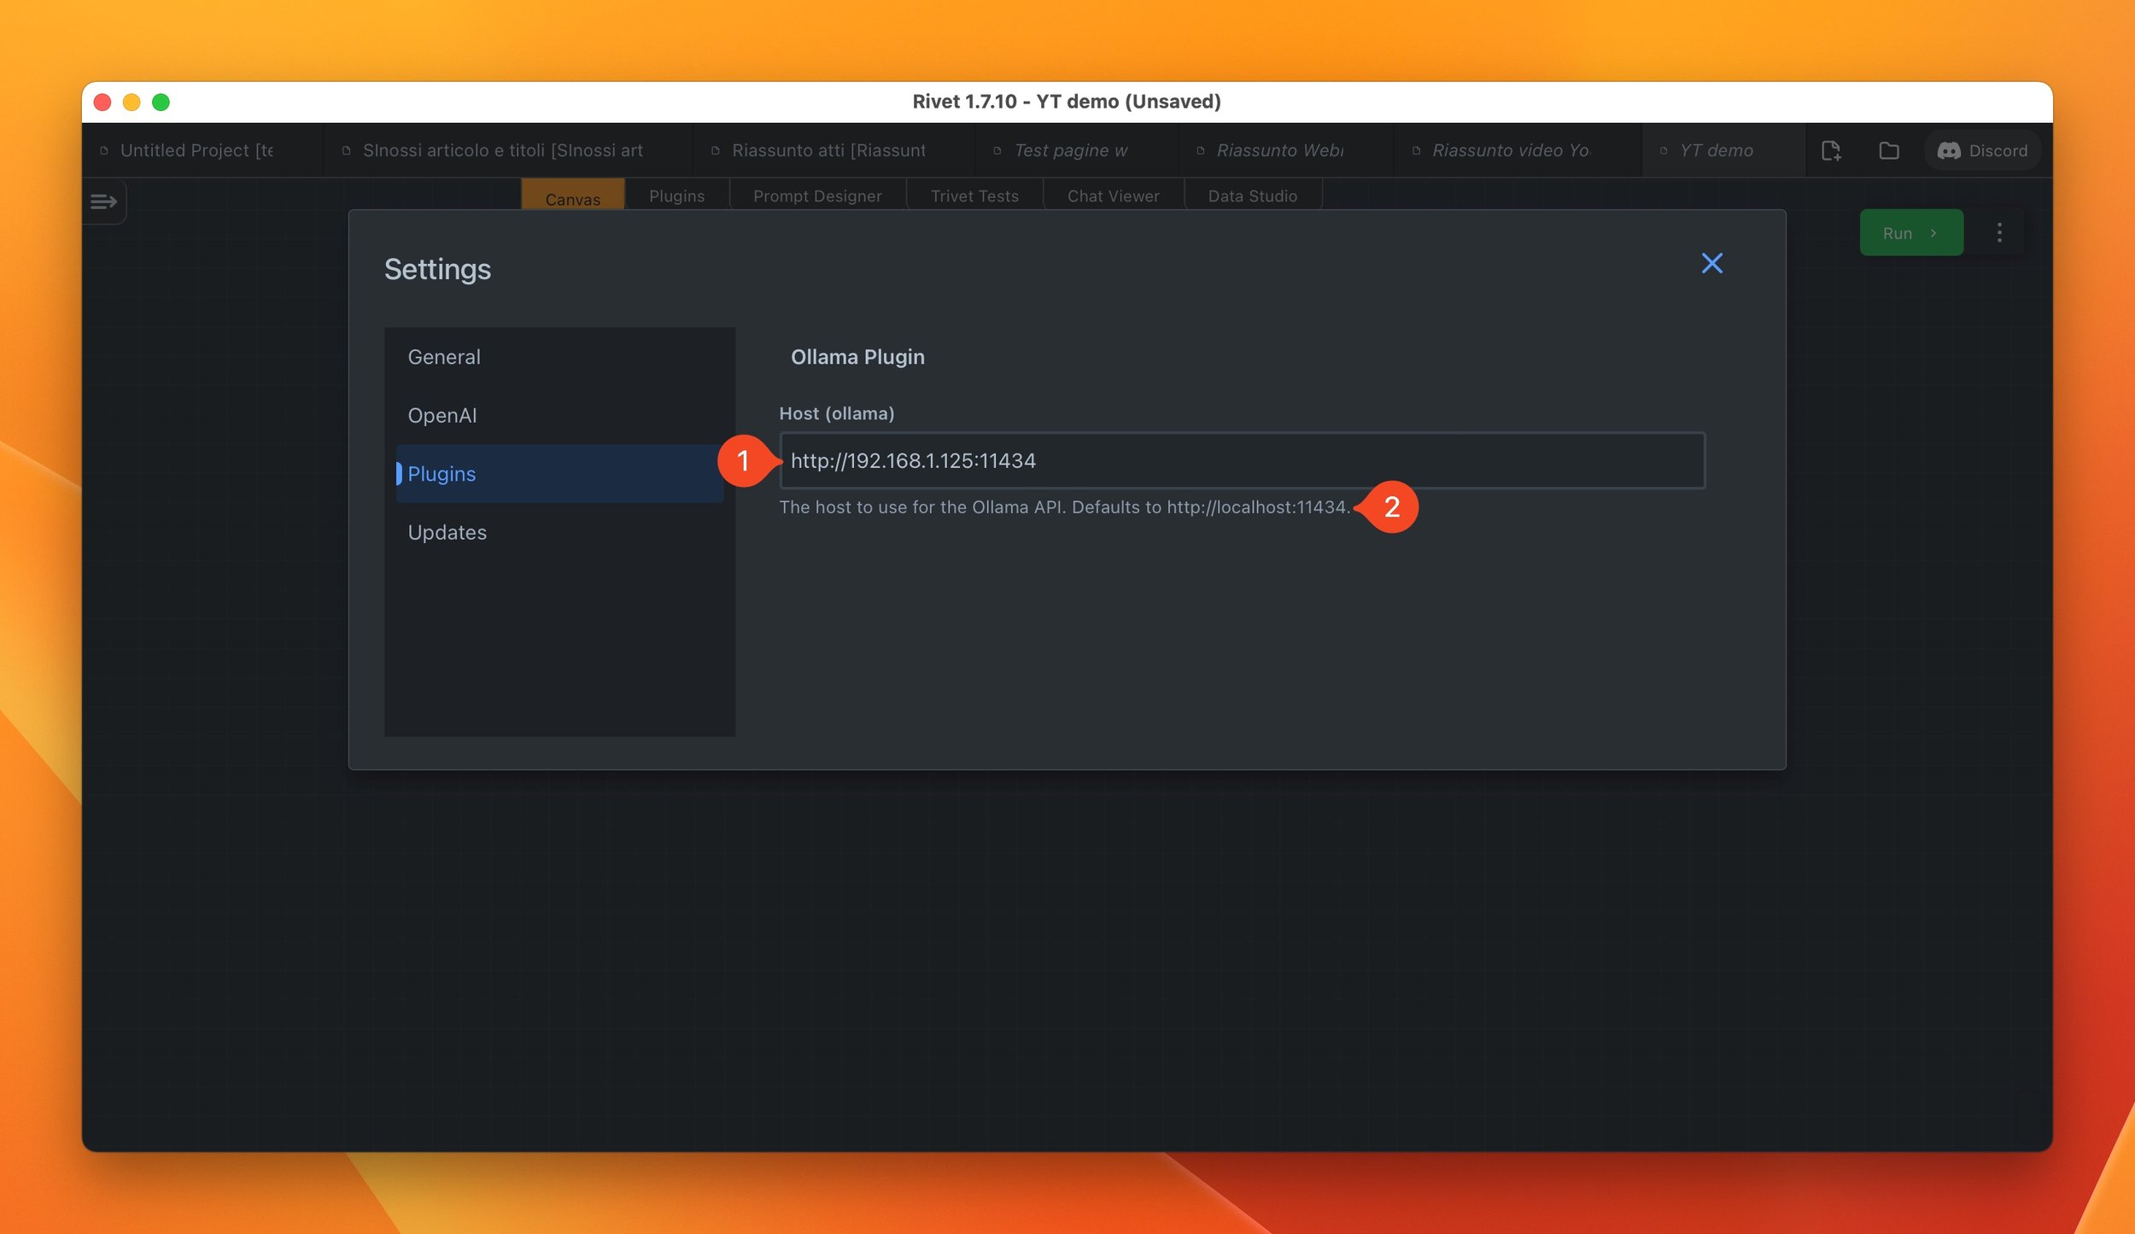Switch to the Plugins top tab
2135x1234 pixels.
tap(677, 196)
